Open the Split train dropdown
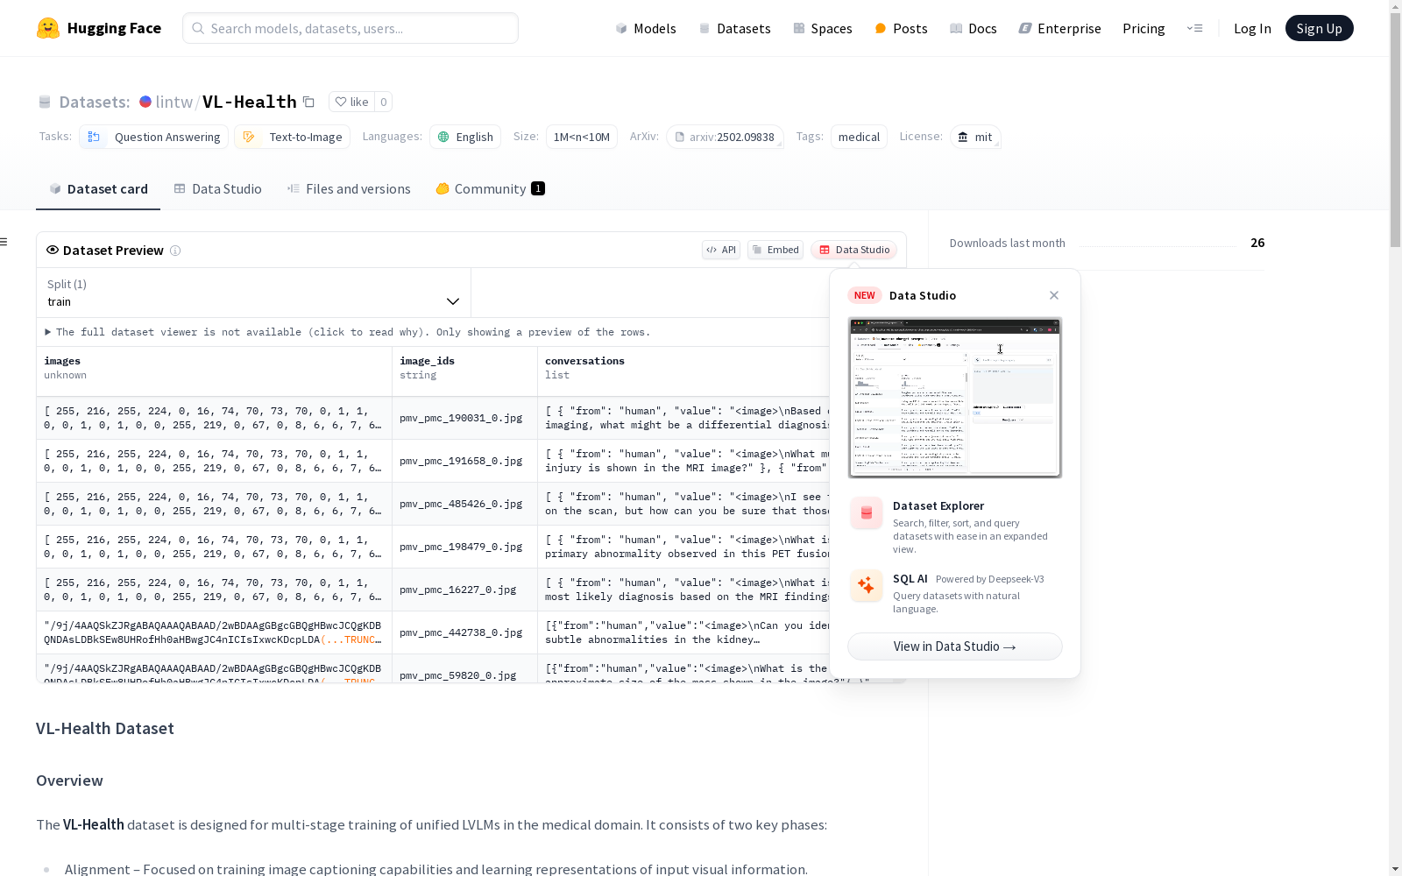This screenshot has height=876, width=1402. coord(253,293)
